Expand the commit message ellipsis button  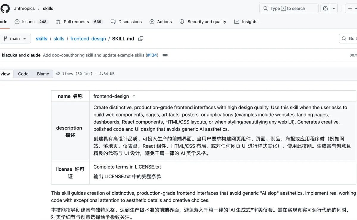coord(165,55)
